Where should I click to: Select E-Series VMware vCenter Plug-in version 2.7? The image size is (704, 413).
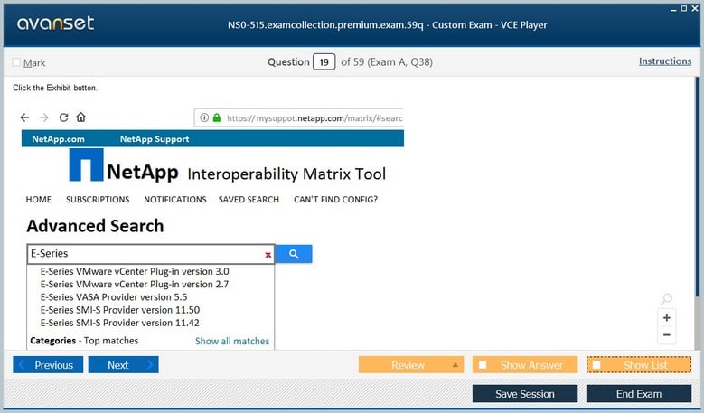point(135,284)
